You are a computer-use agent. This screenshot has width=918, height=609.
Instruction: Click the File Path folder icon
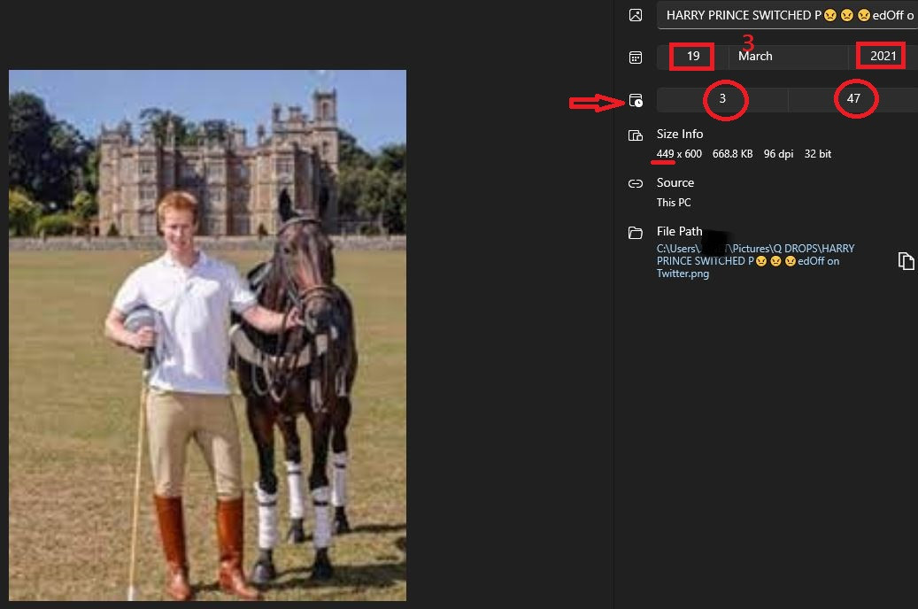(635, 233)
